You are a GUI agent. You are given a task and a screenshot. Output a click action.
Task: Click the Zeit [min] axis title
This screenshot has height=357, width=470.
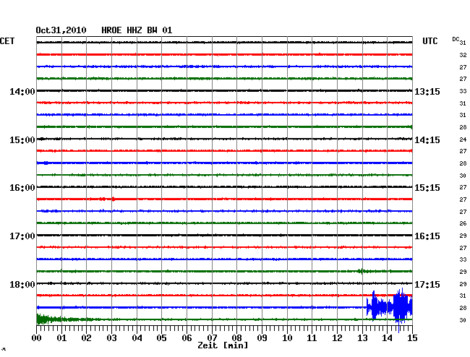pos(223,345)
